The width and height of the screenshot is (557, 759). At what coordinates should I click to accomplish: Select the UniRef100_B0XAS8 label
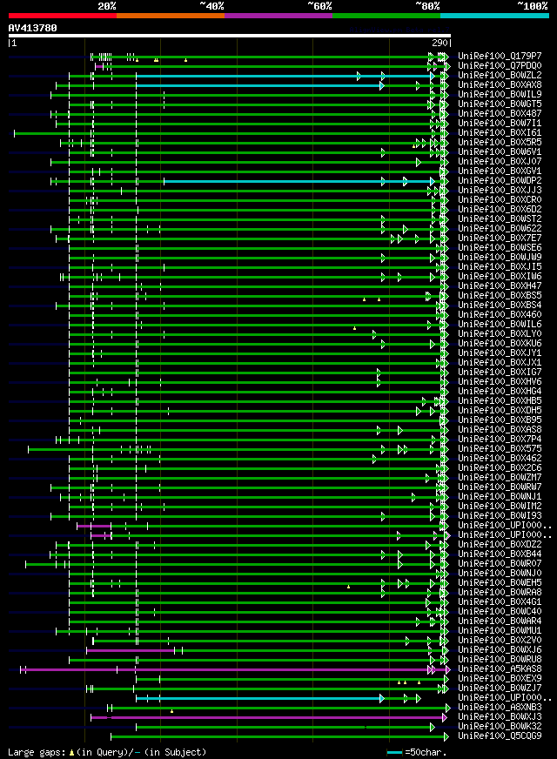500,429
